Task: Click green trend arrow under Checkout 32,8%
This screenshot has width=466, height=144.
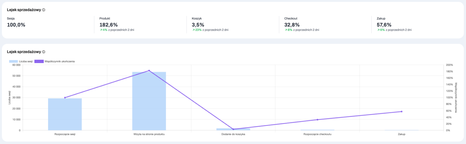Action: 286,30
